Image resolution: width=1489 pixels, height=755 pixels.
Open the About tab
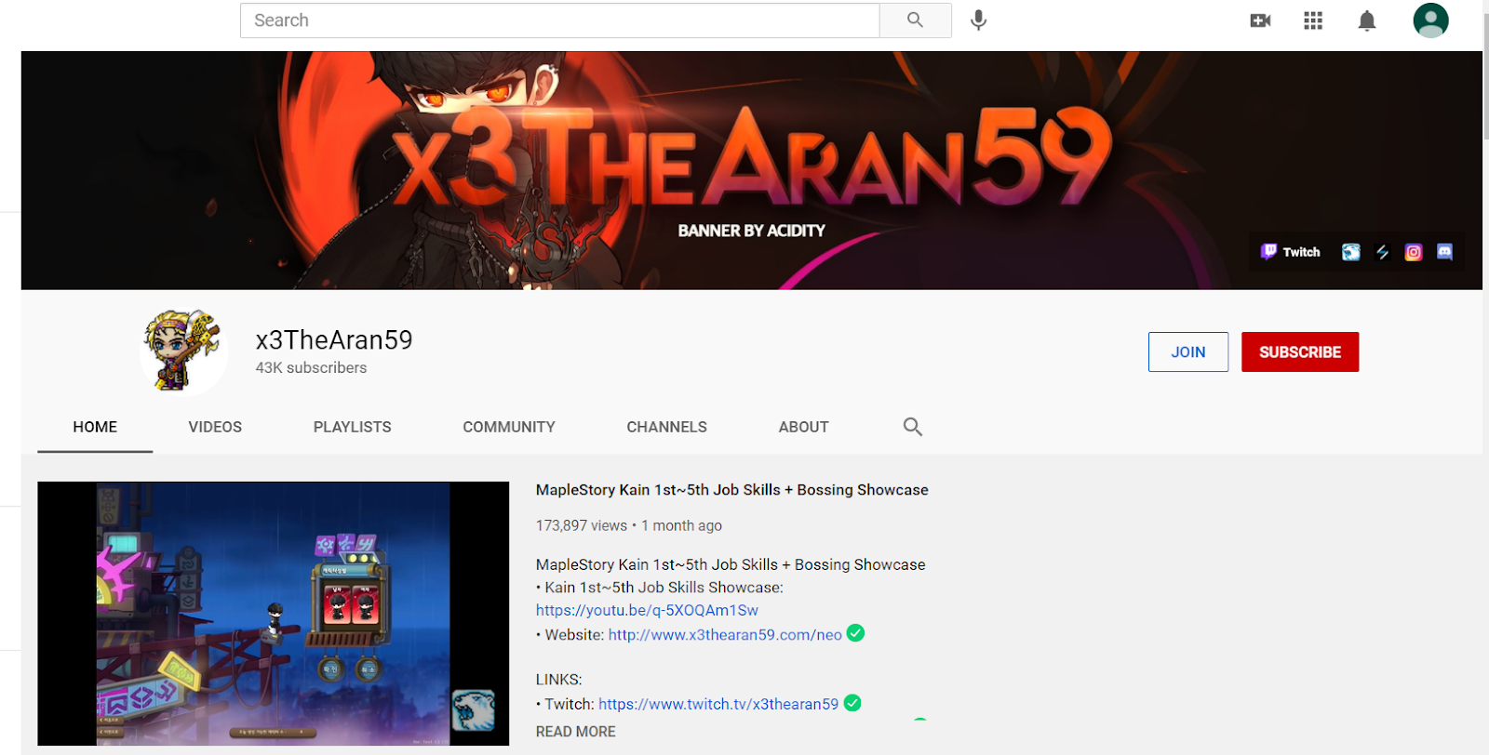point(804,427)
